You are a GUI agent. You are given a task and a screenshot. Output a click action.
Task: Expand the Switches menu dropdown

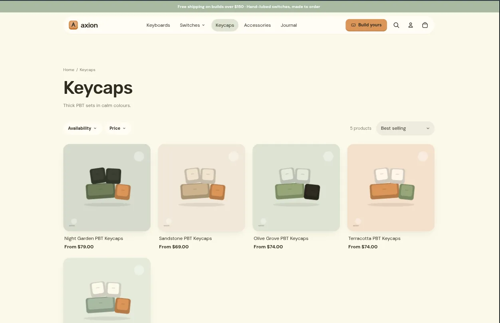pos(192,25)
